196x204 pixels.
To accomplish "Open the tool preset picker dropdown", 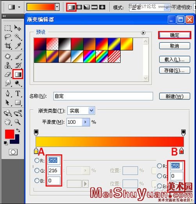I will (x=19, y=7).
